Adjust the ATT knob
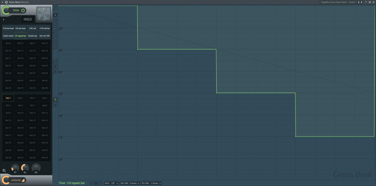Screen dimensions: 376x186 (x=15, y=168)
